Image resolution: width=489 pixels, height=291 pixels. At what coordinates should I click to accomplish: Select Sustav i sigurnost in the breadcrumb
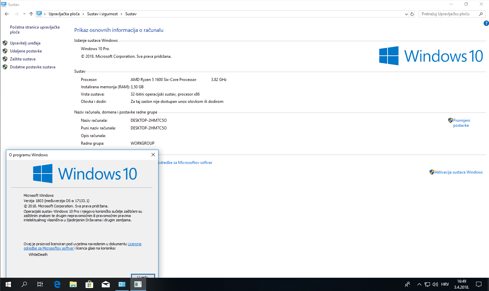pyautogui.click(x=102, y=14)
